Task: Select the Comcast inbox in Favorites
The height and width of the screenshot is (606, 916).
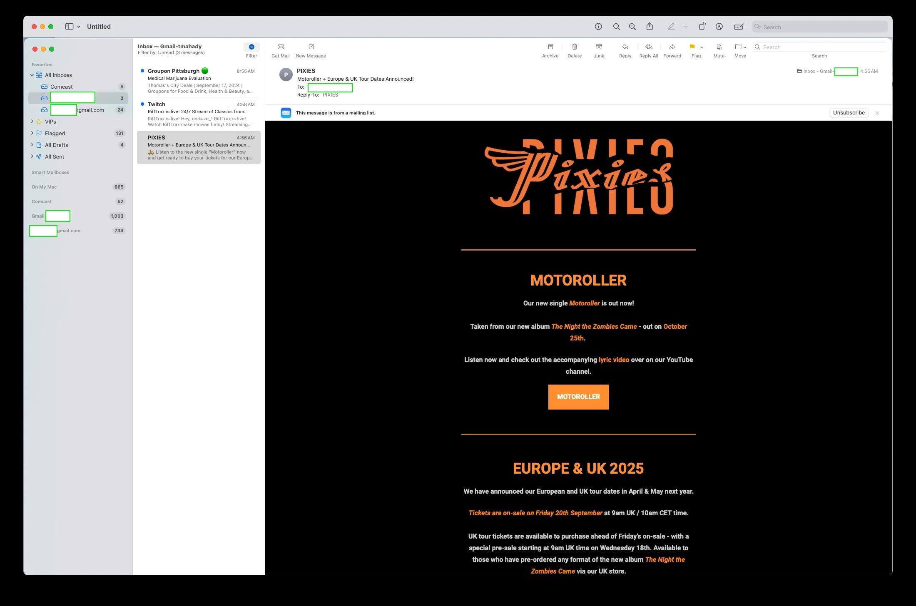Action: point(78,87)
